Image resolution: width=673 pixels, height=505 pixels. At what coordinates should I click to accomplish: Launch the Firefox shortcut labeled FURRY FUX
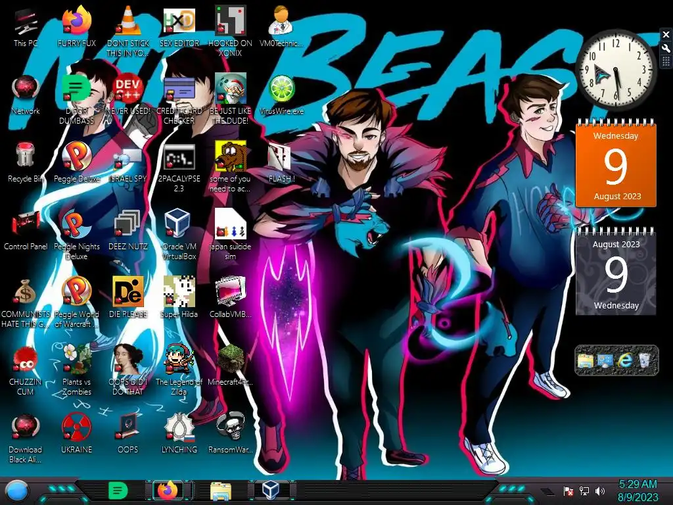point(76,28)
